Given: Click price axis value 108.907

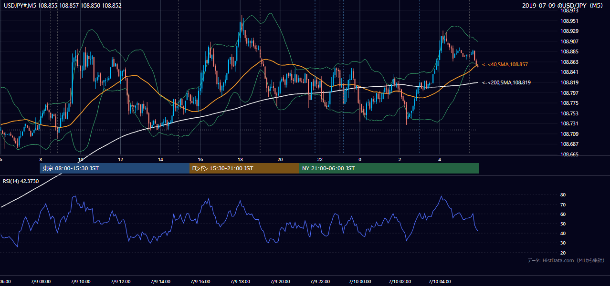Looking at the screenshot, I should point(569,41).
